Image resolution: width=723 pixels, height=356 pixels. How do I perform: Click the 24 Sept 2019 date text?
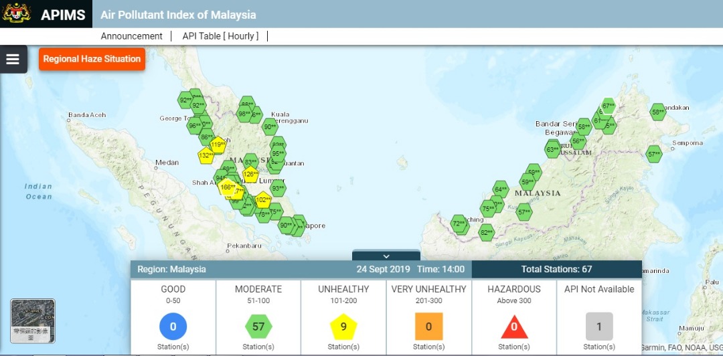point(383,269)
